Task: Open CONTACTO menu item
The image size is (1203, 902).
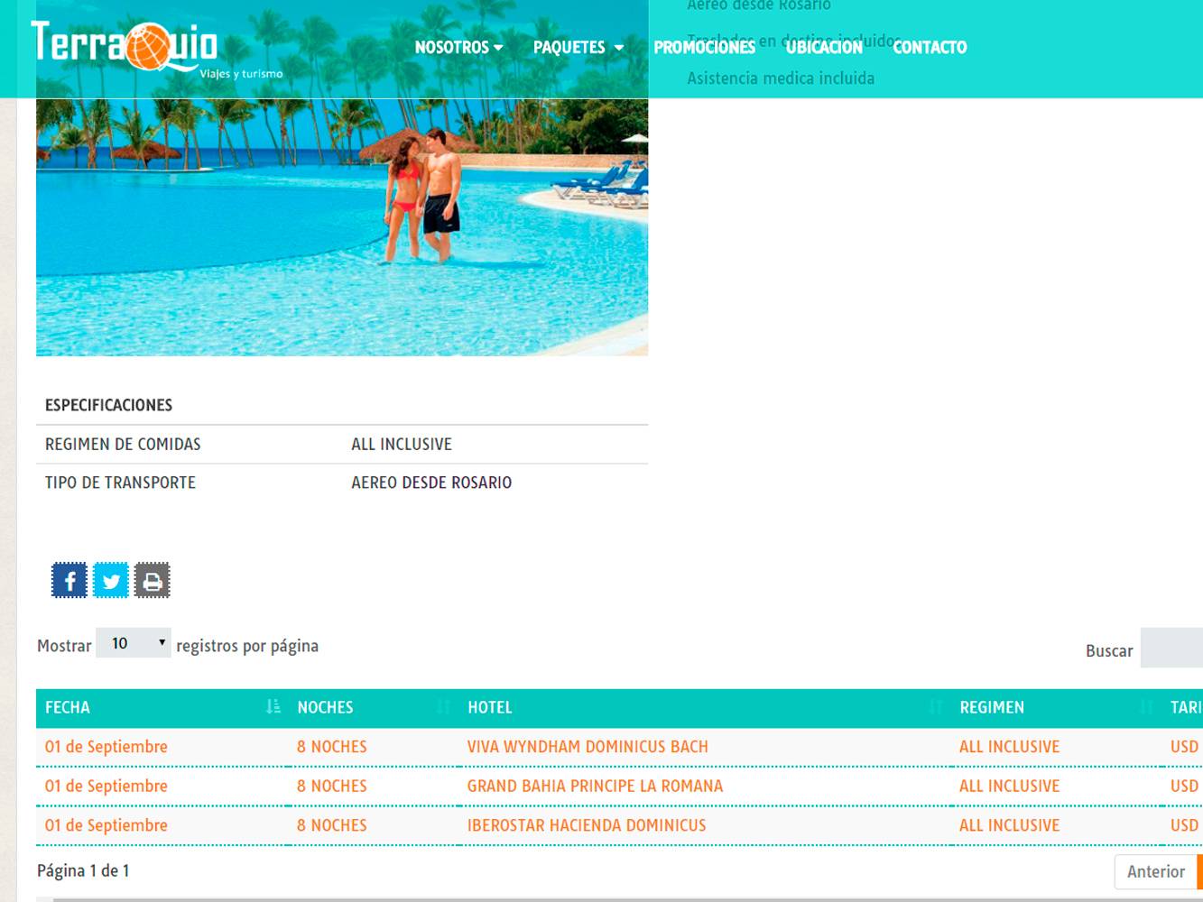Action: click(930, 47)
